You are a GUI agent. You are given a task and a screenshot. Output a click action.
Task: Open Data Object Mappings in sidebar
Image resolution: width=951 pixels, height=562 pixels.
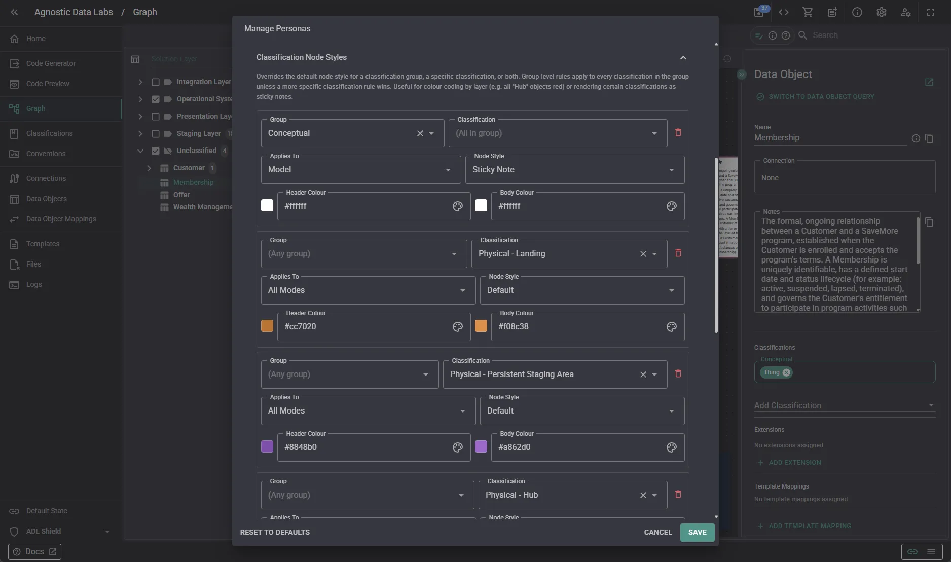point(61,219)
